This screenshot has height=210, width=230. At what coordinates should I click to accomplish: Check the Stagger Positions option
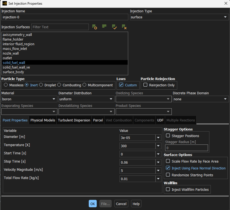tap(168, 136)
